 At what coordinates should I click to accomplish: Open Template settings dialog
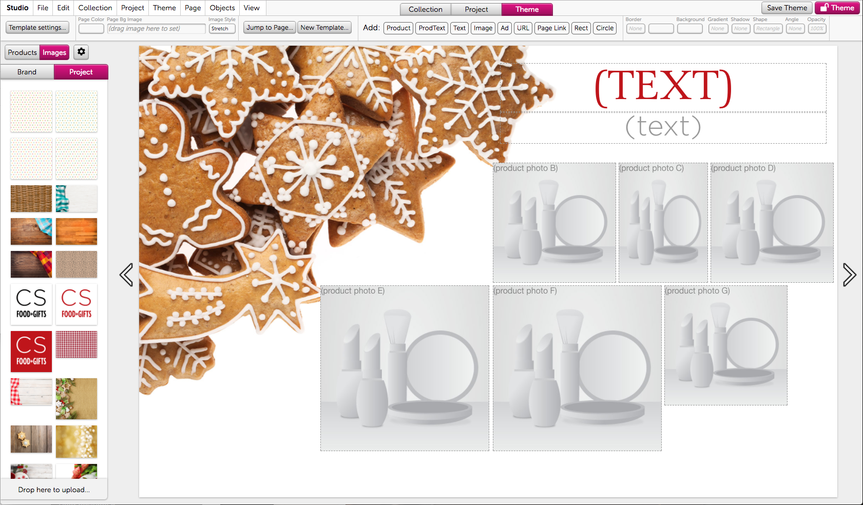37,28
